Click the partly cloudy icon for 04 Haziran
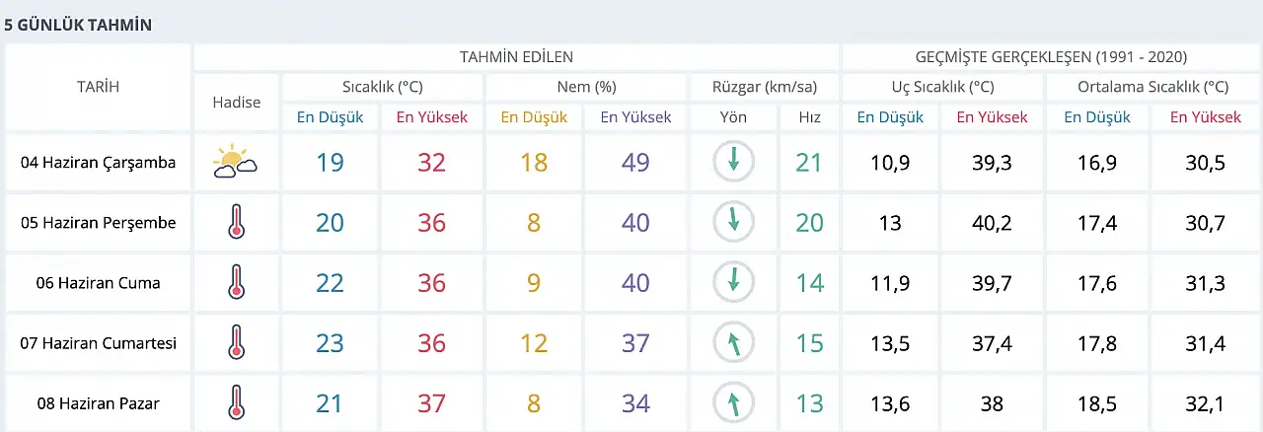The width and height of the screenshot is (1263, 432). click(x=235, y=162)
